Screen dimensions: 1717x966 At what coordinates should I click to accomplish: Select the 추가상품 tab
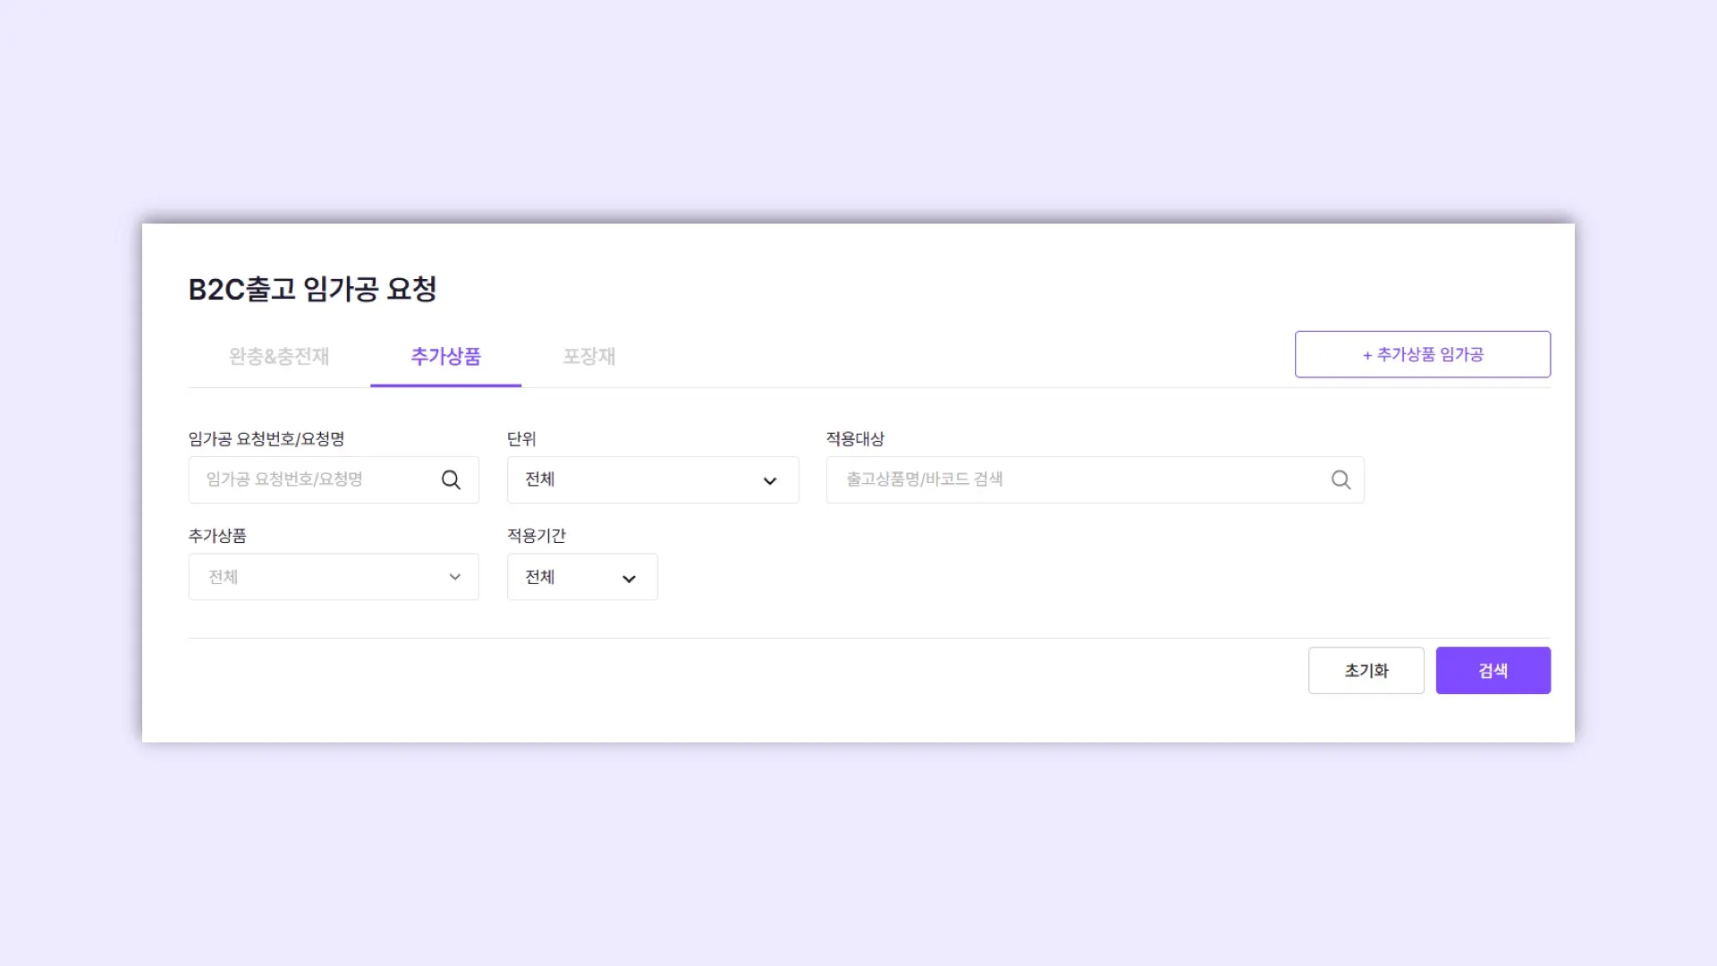[x=445, y=356]
